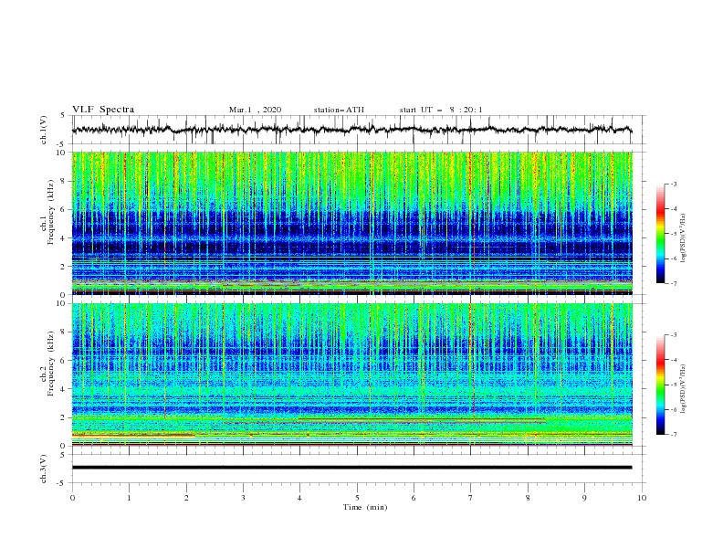
Task: Click the time axis tick label '10'
Action: (x=642, y=498)
